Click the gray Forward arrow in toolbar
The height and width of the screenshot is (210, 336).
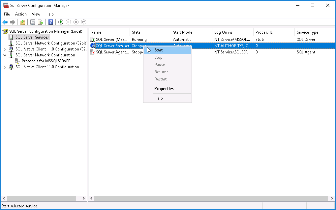pyautogui.click(x=13, y=22)
